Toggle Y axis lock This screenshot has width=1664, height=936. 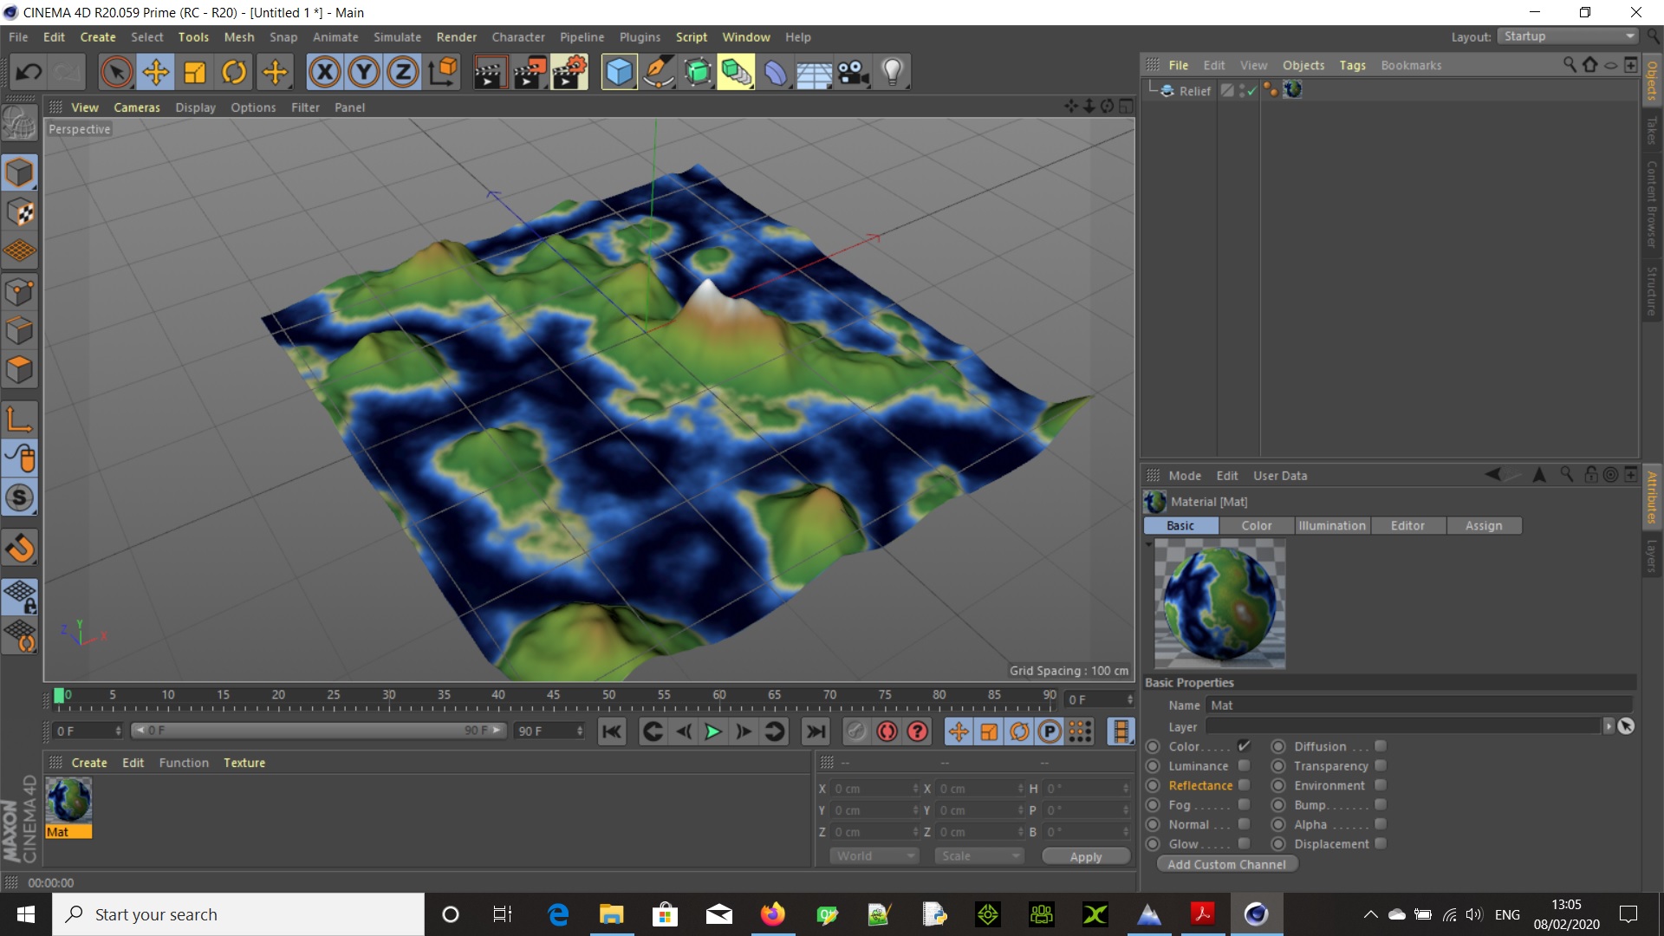tap(364, 72)
